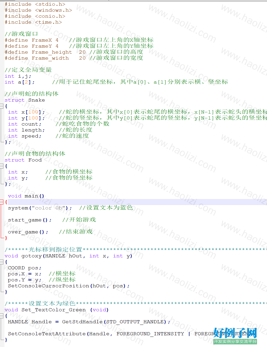Click the '#include <conio.h>' line
Screen dimensions: 267x347
[x=35, y=16]
